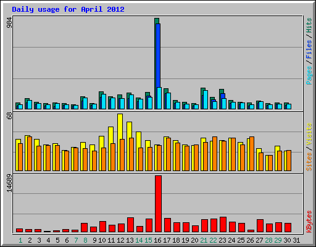
Task: Click green day label 21 on the x-axis
Action: pos(204,240)
